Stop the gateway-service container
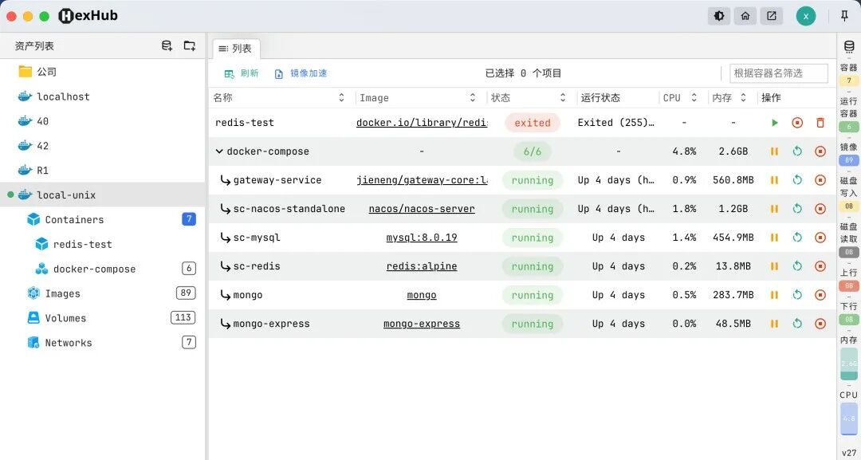 (820, 179)
